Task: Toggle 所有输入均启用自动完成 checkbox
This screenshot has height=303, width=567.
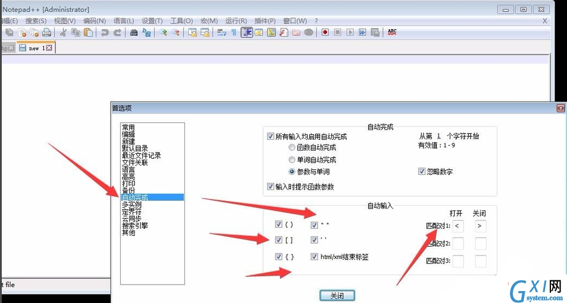Action: [x=270, y=137]
